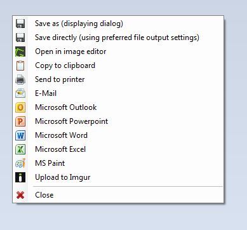The width and height of the screenshot is (247, 230).
Task: Click the orange Outlook icon
Action: tap(20, 107)
